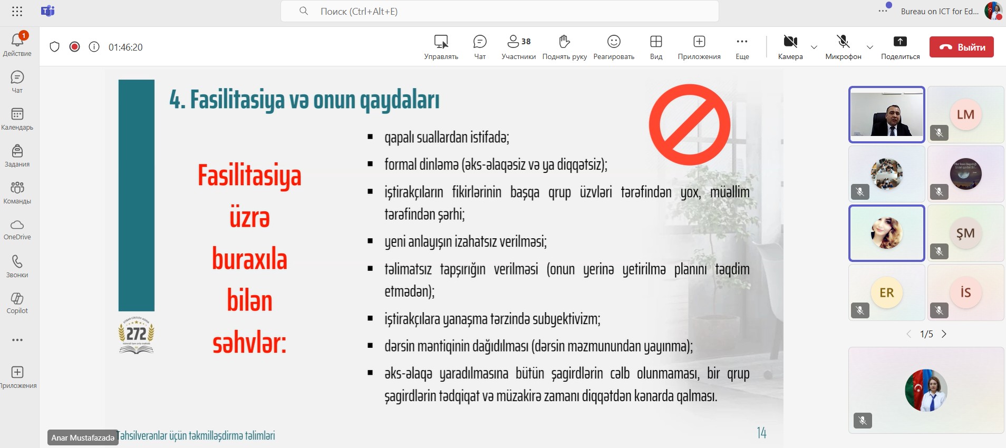Click the Anar Mustafazadə name label
The image size is (1006, 448).
tap(83, 437)
